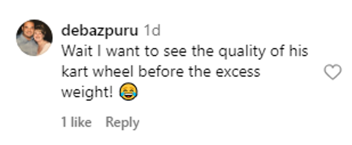Open the debazpuru username link
The width and height of the screenshot is (352, 145).
(x=99, y=31)
